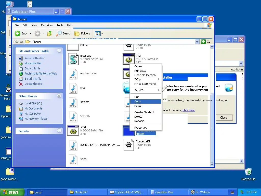
Task: Choose Run as... in context menu
Action: (x=146, y=71)
